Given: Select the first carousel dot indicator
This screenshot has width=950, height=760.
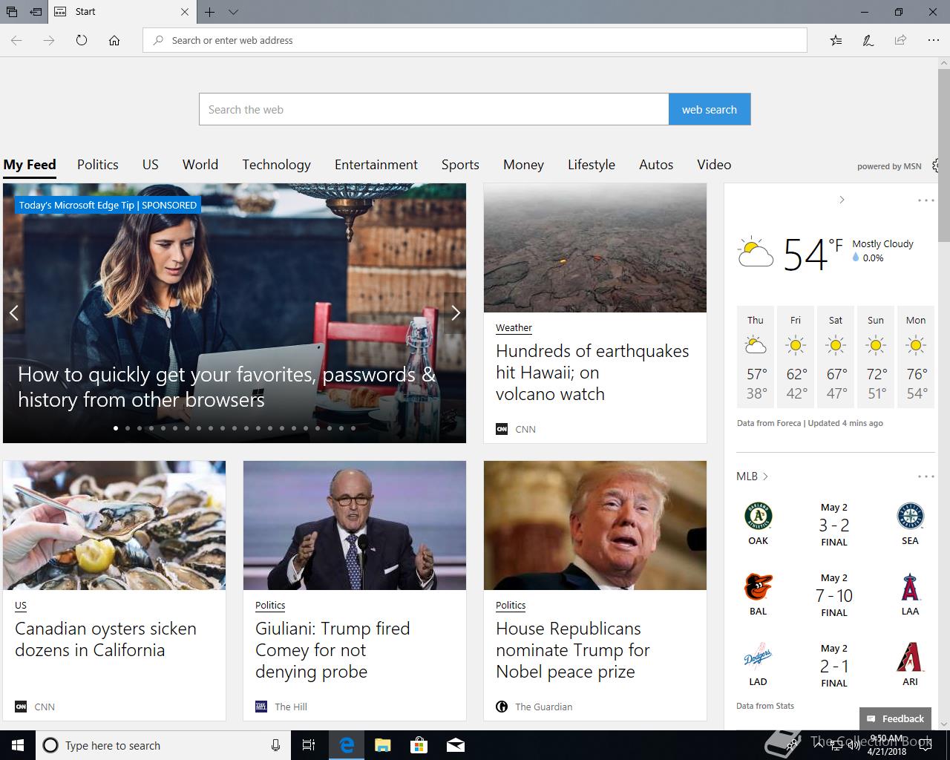Looking at the screenshot, I should [x=116, y=428].
